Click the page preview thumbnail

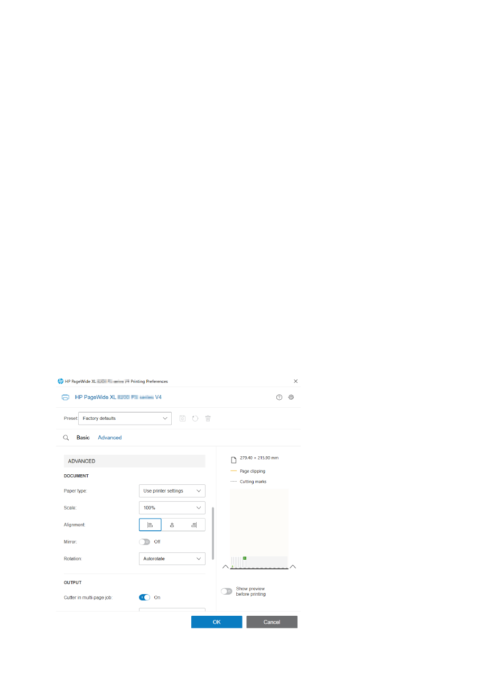pyautogui.click(x=259, y=529)
